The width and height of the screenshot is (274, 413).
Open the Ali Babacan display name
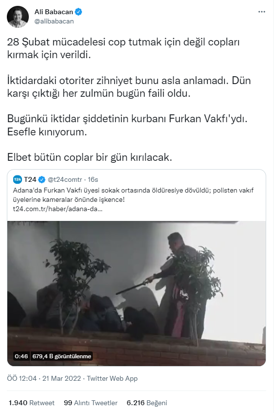pos(54,12)
